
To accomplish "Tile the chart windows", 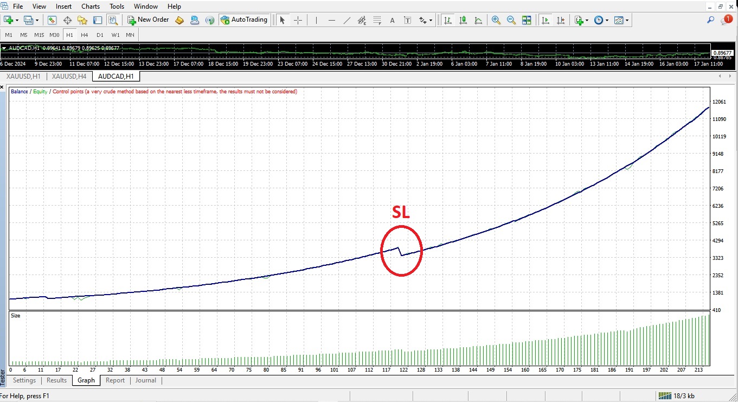I will click(527, 20).
